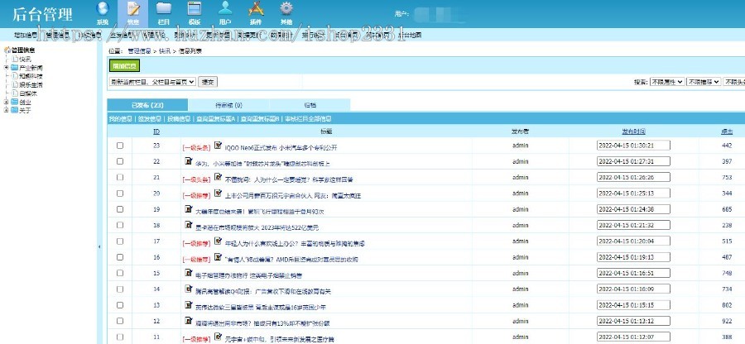Open the iQOO Neo6 article title
The image size is (745, 344).
(x=281, y=147)
